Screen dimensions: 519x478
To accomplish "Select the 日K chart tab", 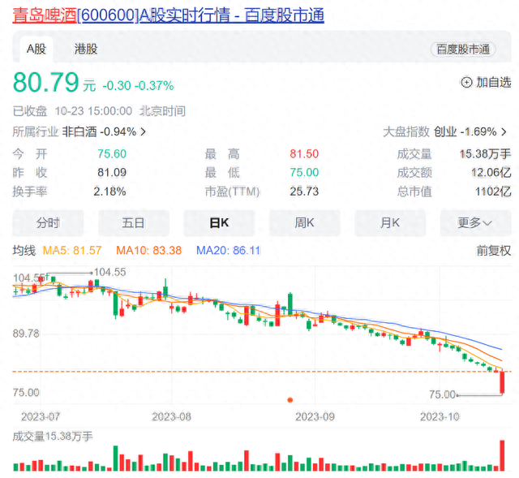I will (x=219, y=223).
